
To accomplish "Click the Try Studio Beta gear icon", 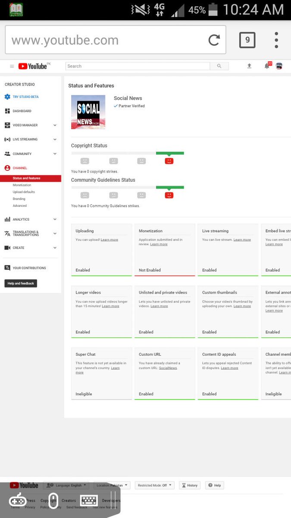I will point(7,97).
